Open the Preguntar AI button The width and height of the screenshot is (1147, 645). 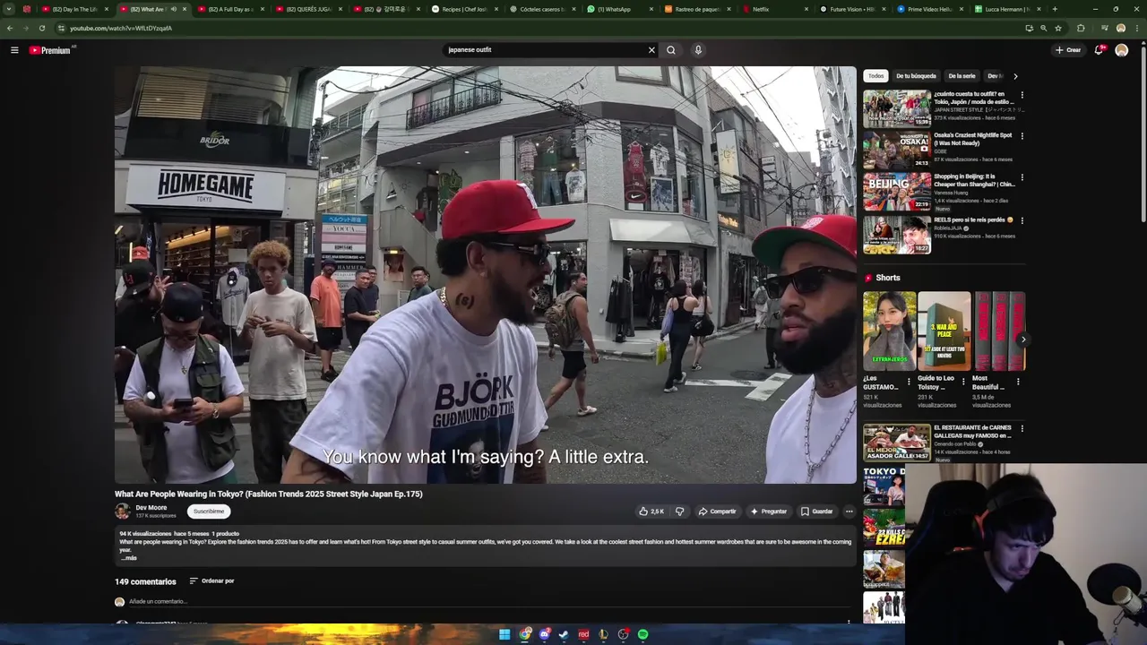pyautogui.click(x=769, y=512)
